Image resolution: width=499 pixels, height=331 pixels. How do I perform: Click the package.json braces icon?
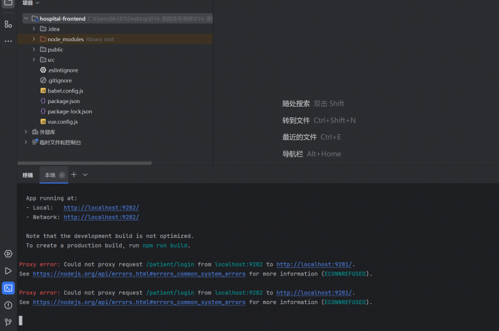(43, 101)
